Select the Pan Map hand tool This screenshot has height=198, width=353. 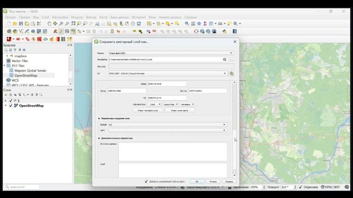coord(49,24)
